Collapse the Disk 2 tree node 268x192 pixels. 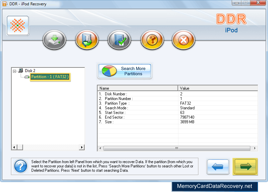click(x=15, y=71)
